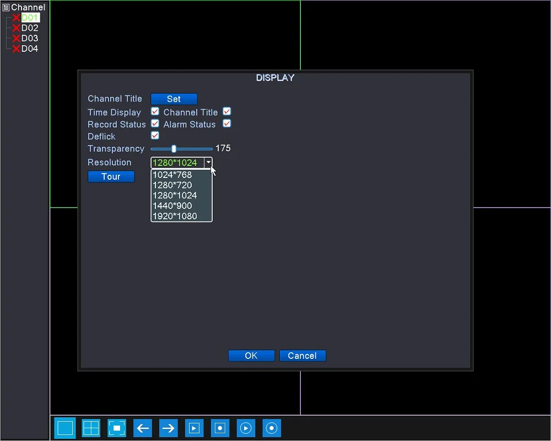
Task: Click the DISPLAY dialog title
Action: pyautogui.click(x=275, y=78)
